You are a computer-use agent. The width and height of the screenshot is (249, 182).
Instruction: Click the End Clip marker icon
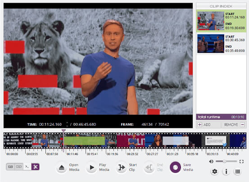(149, 167)
